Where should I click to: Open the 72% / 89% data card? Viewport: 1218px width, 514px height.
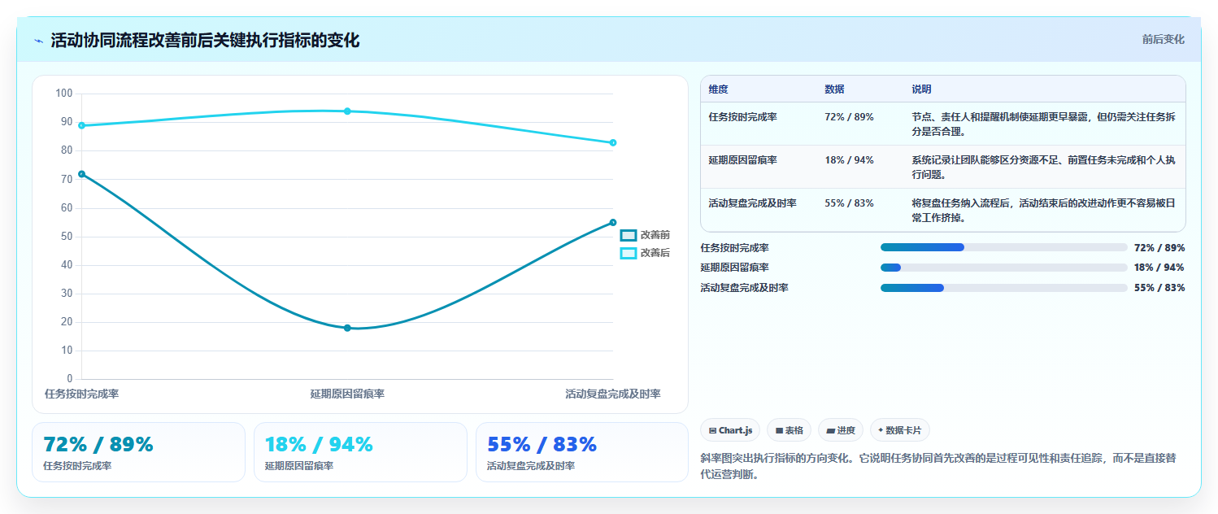(x=138, y=452)
